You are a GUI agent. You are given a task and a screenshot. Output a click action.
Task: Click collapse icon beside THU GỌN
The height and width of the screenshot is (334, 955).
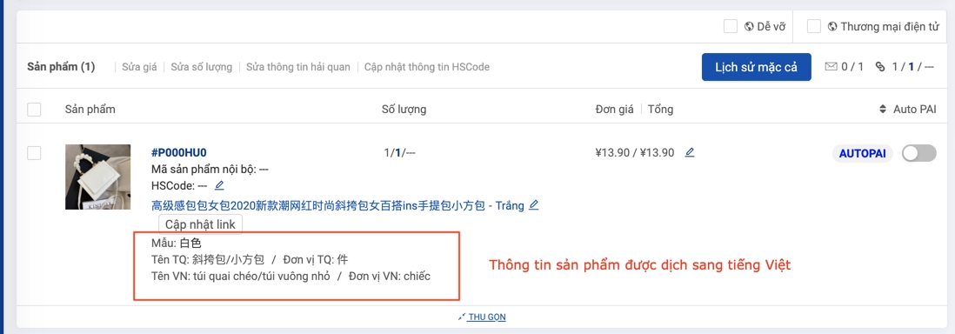click(462, 317)
